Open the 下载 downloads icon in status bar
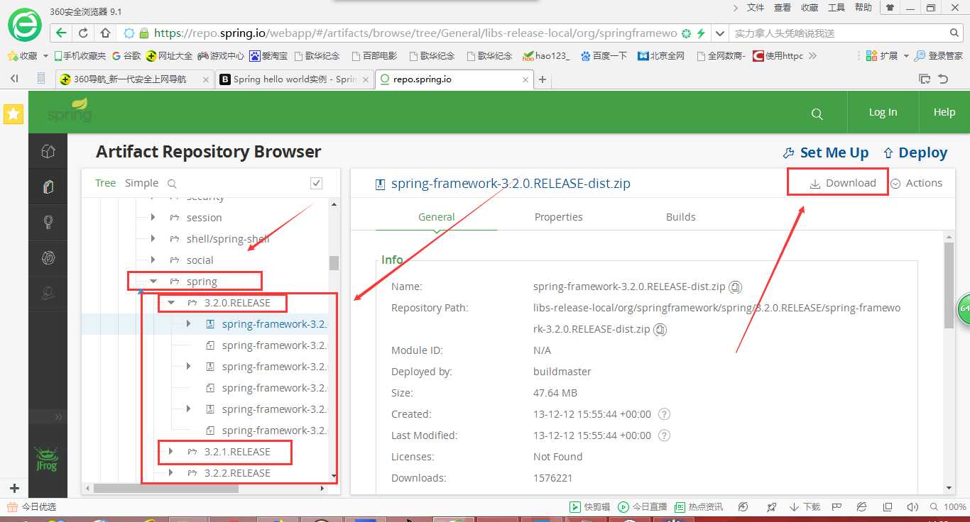 pos(805,506)
